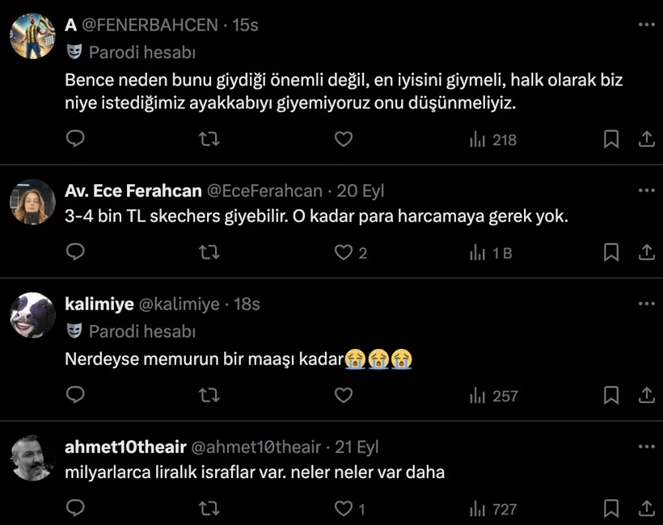Reply to FENERBAHCEN's tweet

coord(75,139)
